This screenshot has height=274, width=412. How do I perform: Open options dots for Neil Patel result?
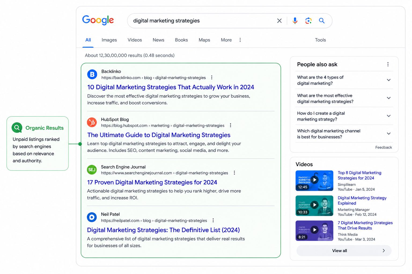(213, 220)
